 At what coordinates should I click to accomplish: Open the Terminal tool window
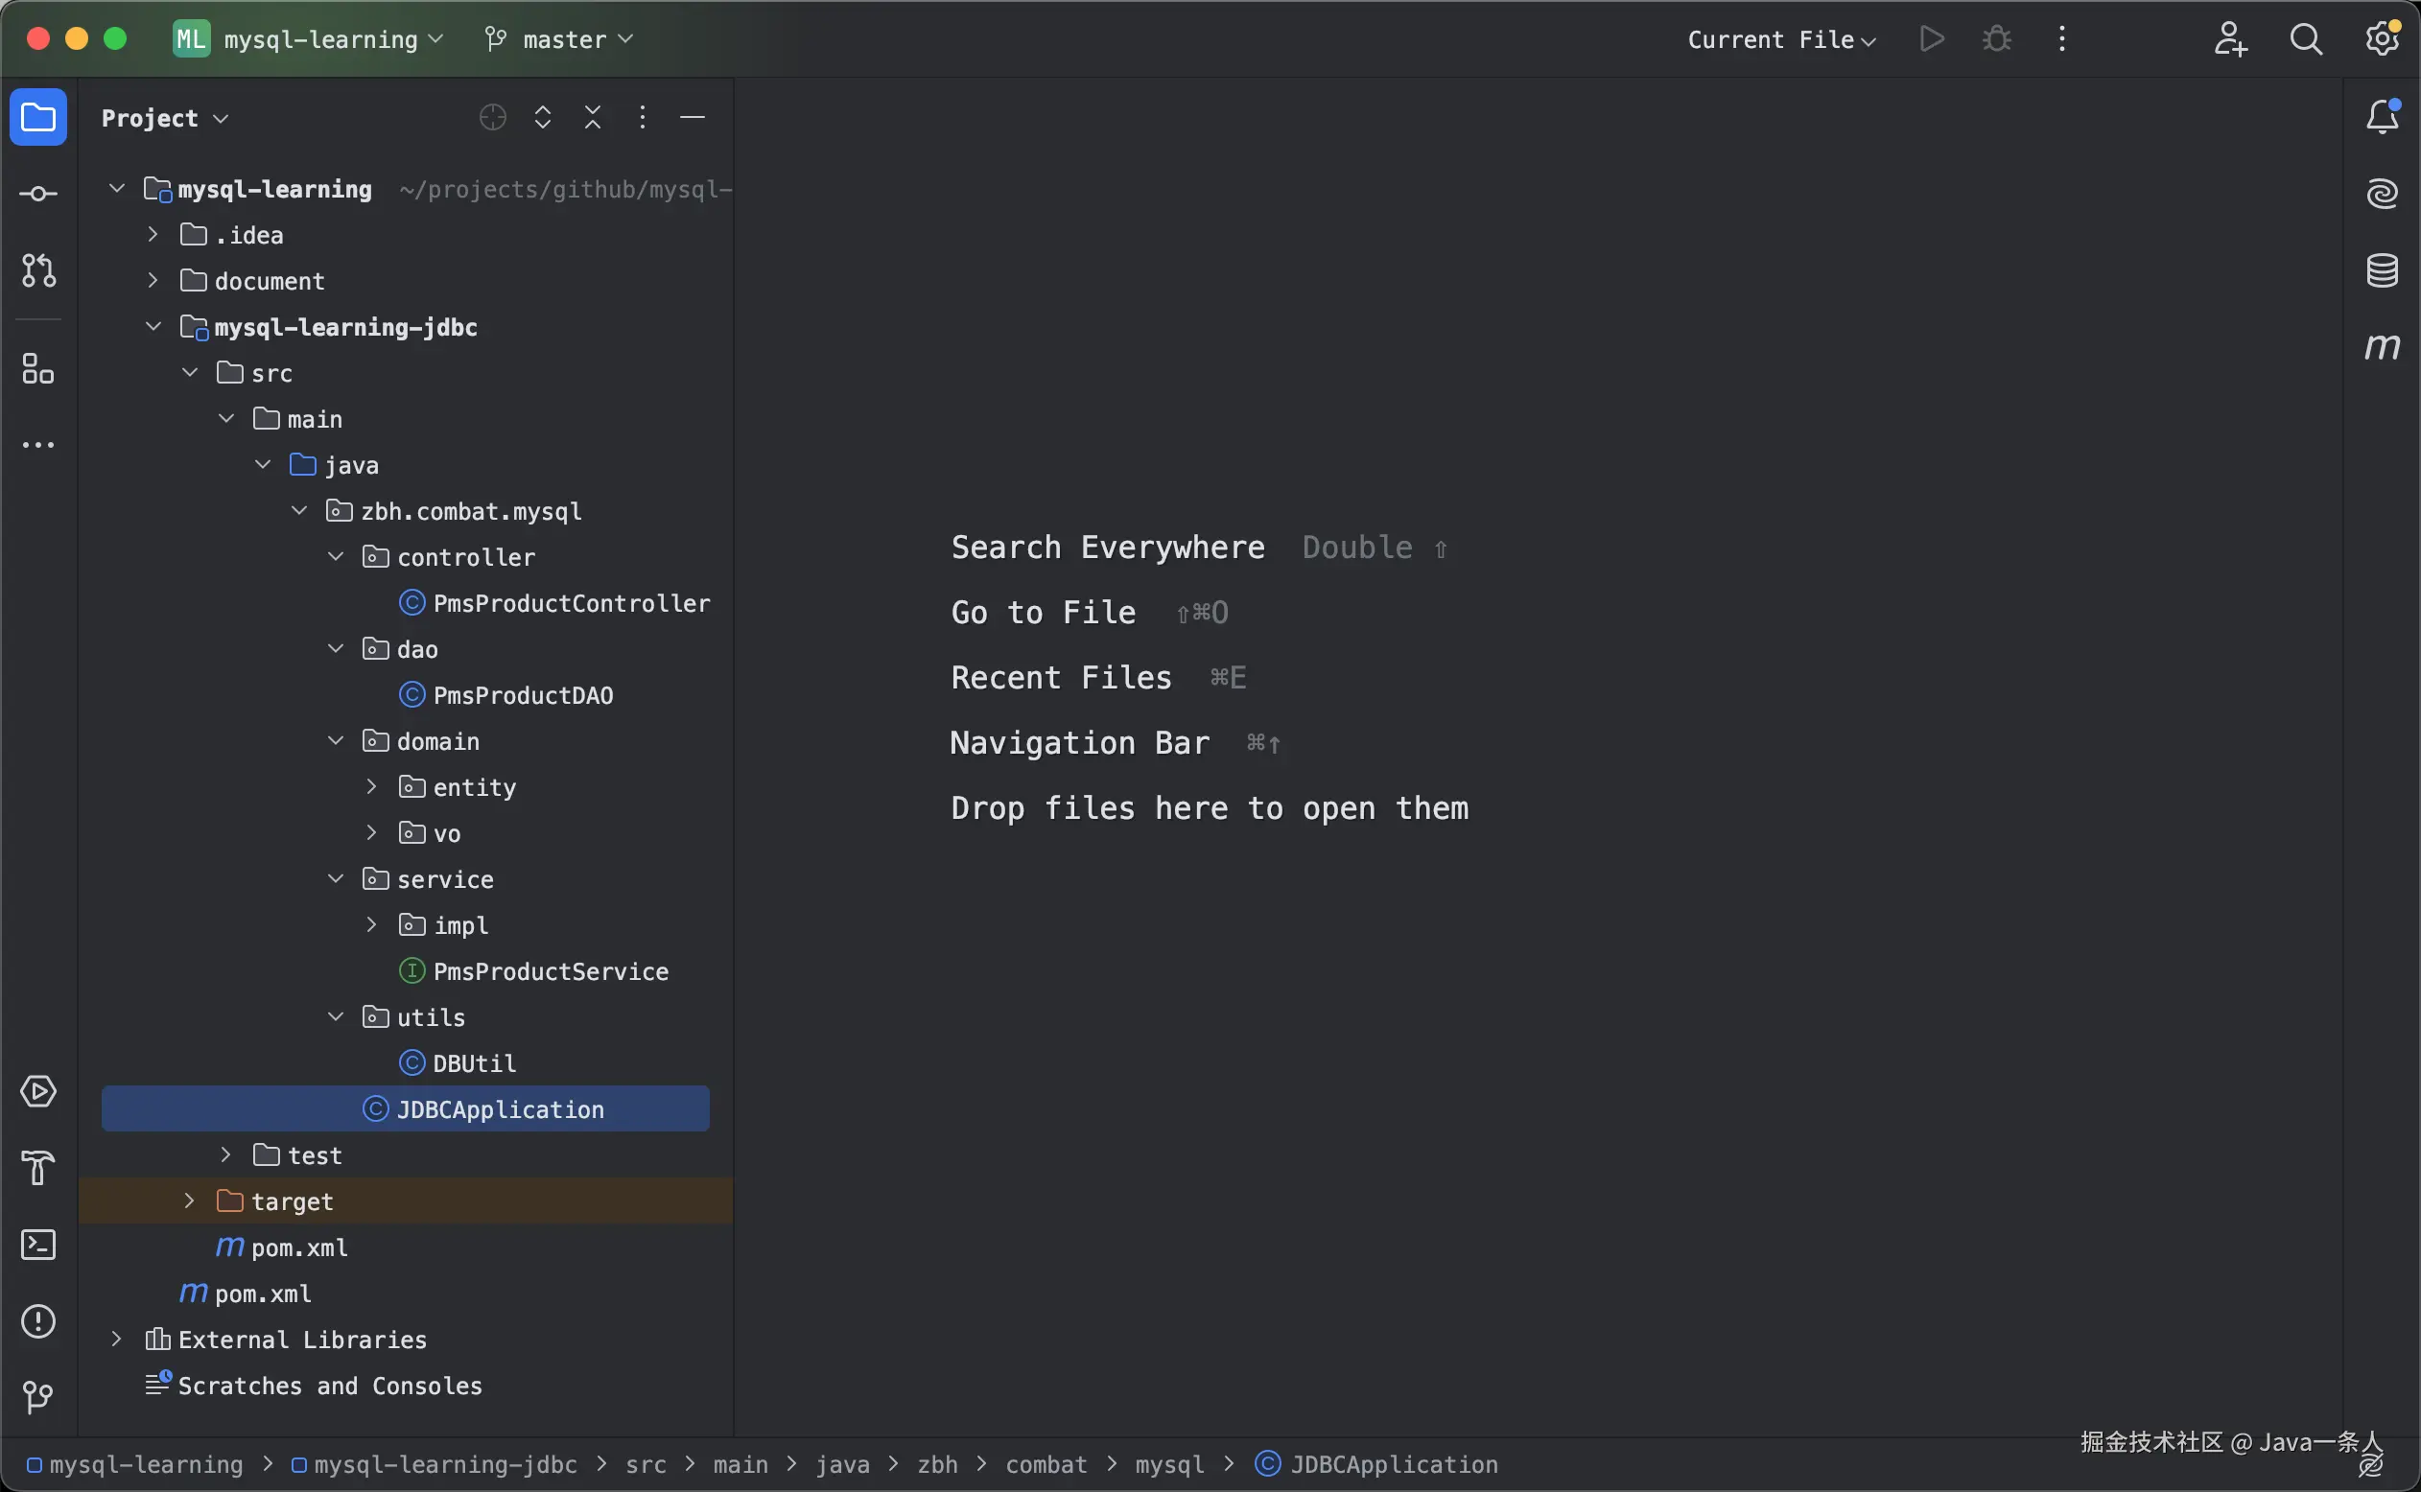(x=38, y=1246)
